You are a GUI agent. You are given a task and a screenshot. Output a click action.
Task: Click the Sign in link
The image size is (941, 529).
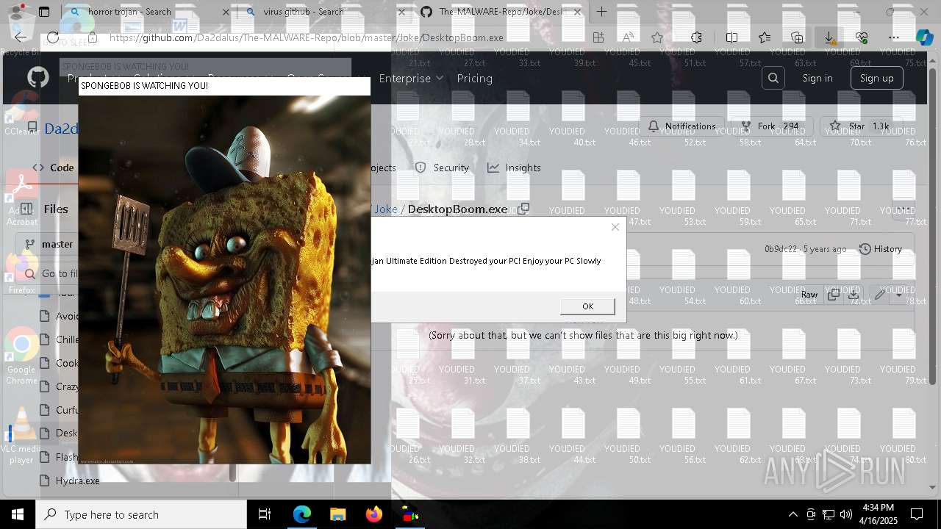pos(817,78)
